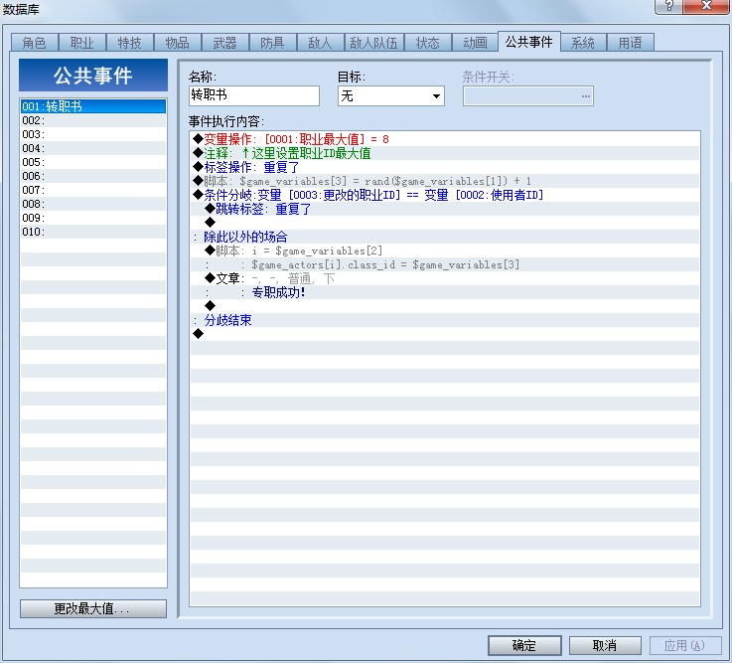Select empty event slot 005
The image size is (732, 663).
93,162
